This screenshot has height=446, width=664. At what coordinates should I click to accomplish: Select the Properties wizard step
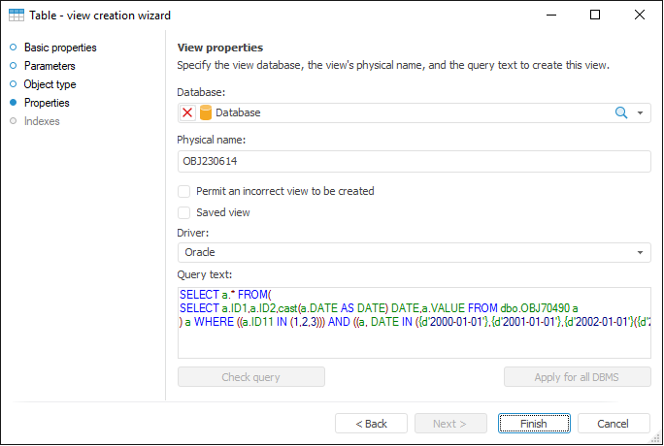pyautogui.click(x=47, y=103)
